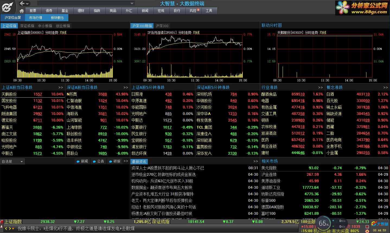390x233 pixels.
Task: Click the yellow gear settings icon at bottom right
Action: pyautogui.click(x=367, y=231)
